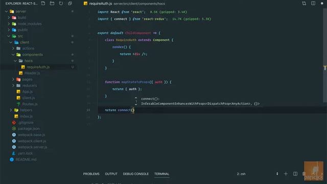This screenshot has height=184, width=327.
Task: Split the terminal panel
Action: click(x=295, y=174)
